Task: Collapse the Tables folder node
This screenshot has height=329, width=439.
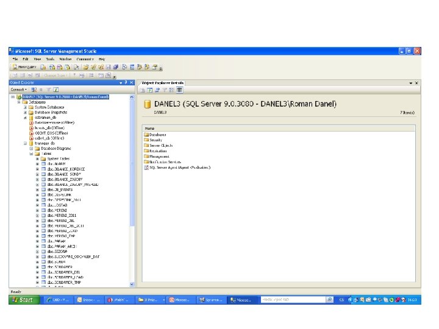Action: pos(31,154)
